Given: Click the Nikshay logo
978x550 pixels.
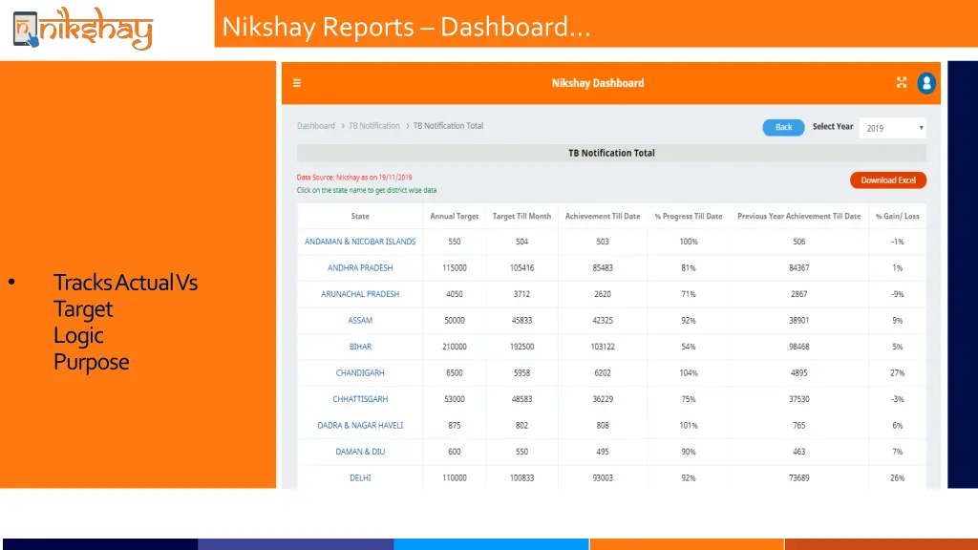Looking at the screenshot, I should (x=83, y=29).
